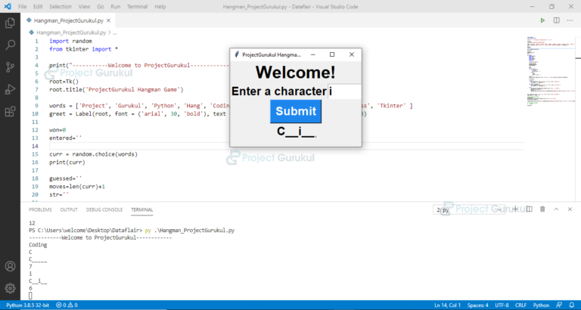Screen dimensions: 581x310
Task: Add a new terminal with plus icon
Action: click(x=516, y=209)
